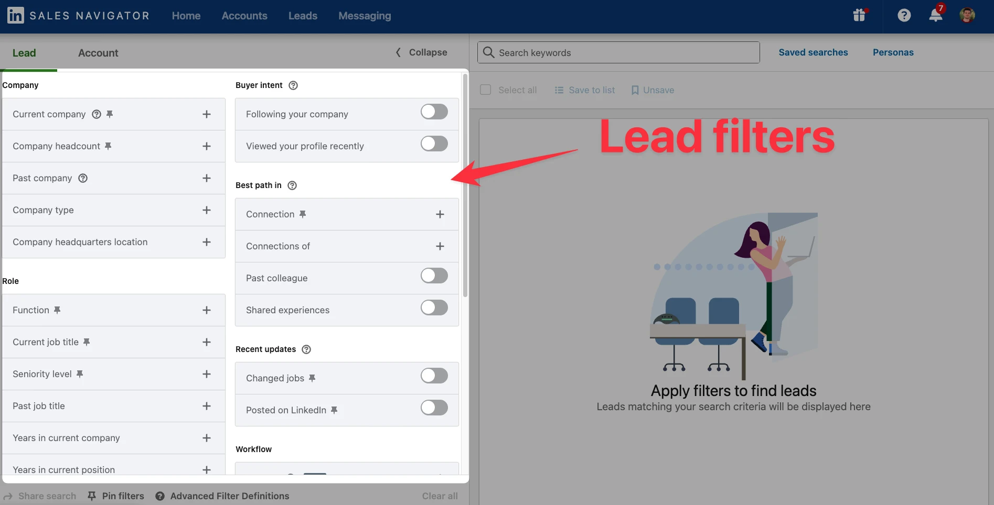Click Clear all filters button

(440, 496)
